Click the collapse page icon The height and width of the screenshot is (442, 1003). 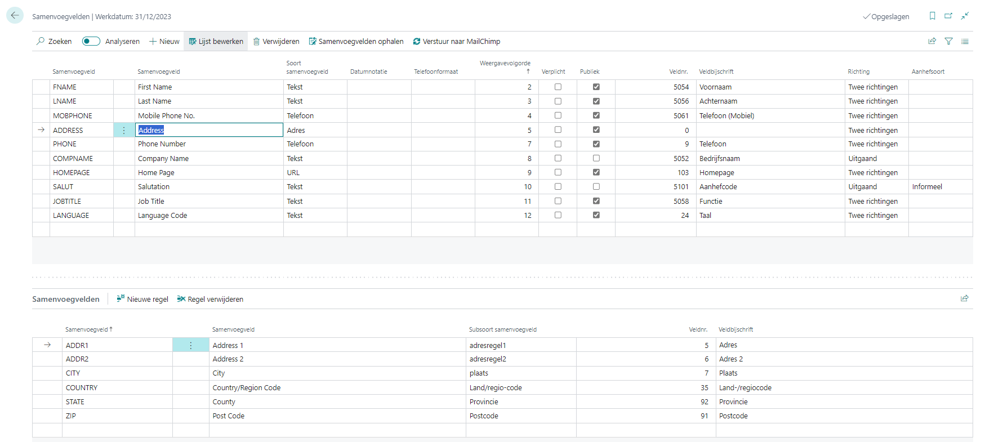[965, 16]
